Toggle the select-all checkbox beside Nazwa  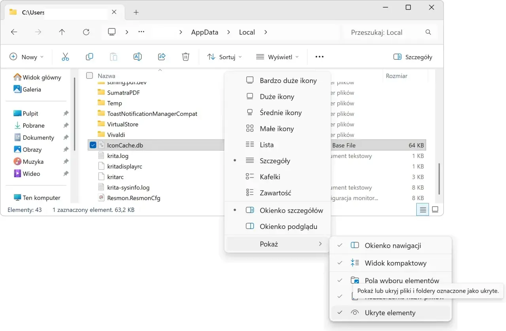pyautogui.click(x=89, y=76)
